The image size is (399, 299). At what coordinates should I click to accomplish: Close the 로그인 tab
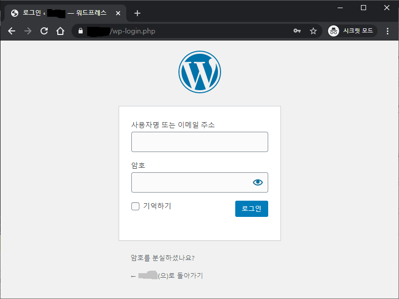pyautogui.click(x=118, y=13)
